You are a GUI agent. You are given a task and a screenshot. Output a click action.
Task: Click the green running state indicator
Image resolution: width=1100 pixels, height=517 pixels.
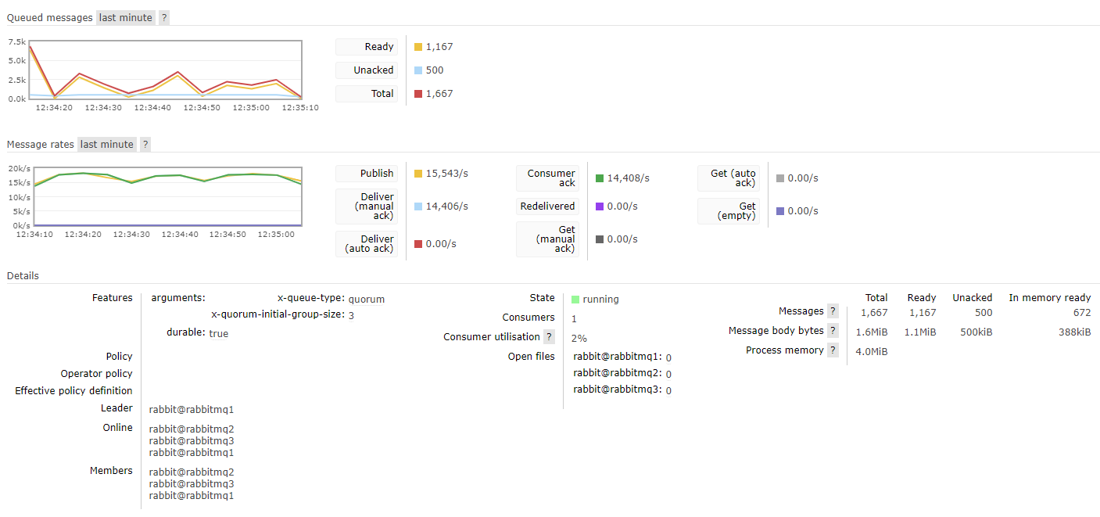(576, 299)
